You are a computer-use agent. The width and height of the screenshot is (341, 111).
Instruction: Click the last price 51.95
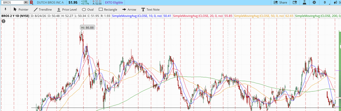pos(73,2)
